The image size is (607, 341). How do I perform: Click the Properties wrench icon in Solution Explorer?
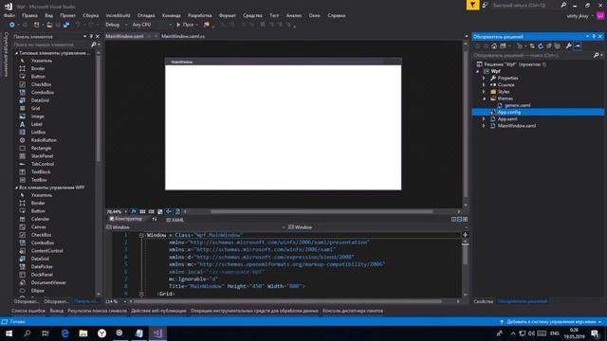pyautogui.click(x=568, y=46)
